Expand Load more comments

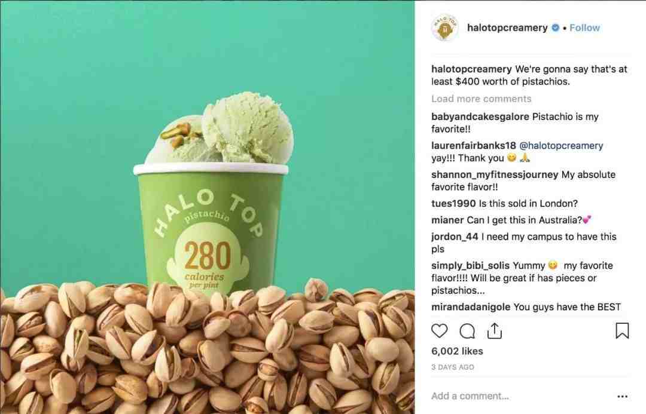[481, 99]
